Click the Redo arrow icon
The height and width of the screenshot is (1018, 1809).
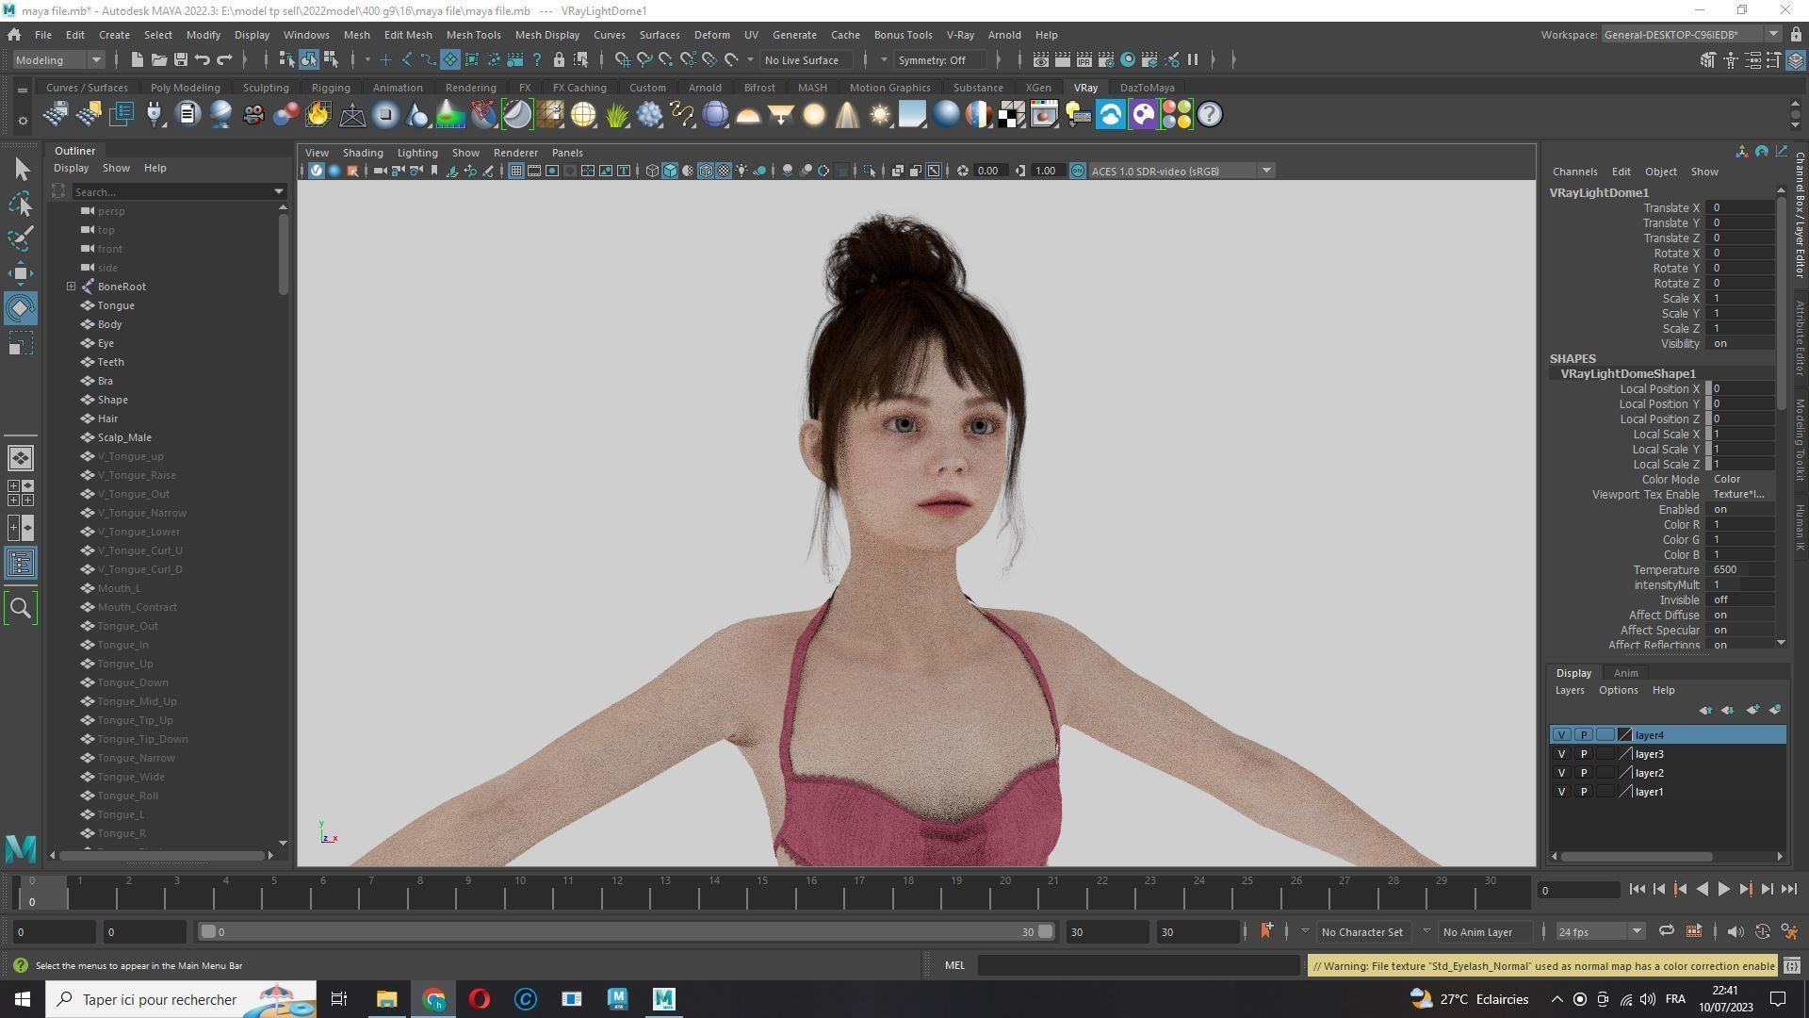click(x=224, y=59)
